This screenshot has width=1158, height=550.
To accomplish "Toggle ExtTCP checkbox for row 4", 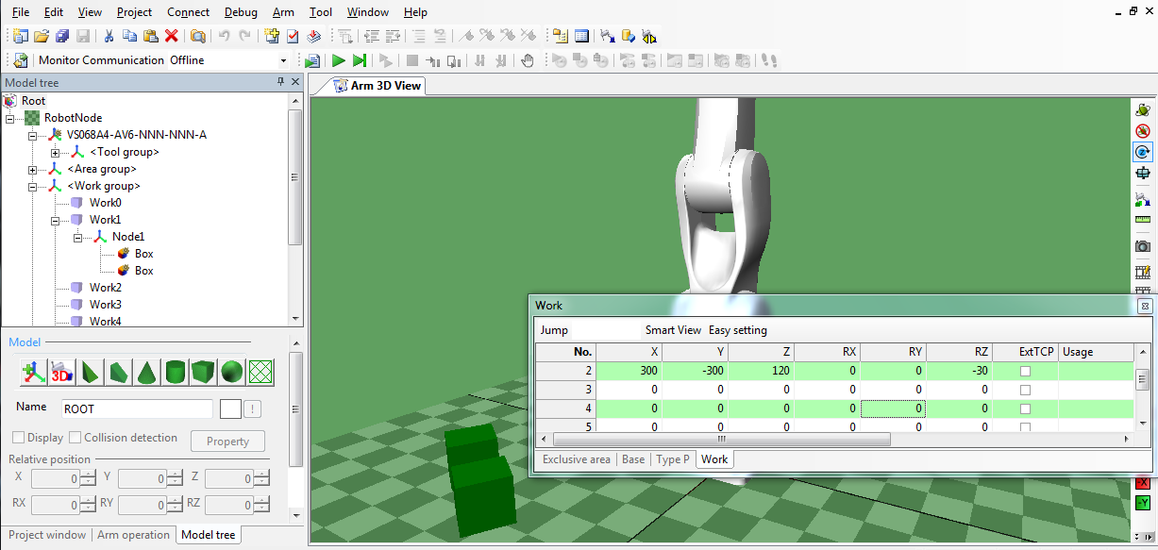I will (1025, 408).
